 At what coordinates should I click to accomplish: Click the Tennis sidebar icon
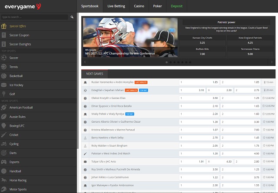4,67
